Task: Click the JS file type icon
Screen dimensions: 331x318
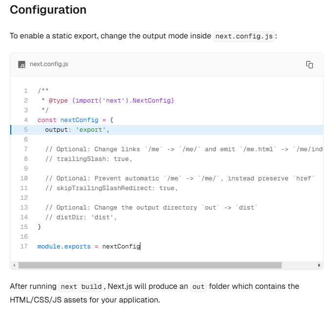Action: [22, 65]
